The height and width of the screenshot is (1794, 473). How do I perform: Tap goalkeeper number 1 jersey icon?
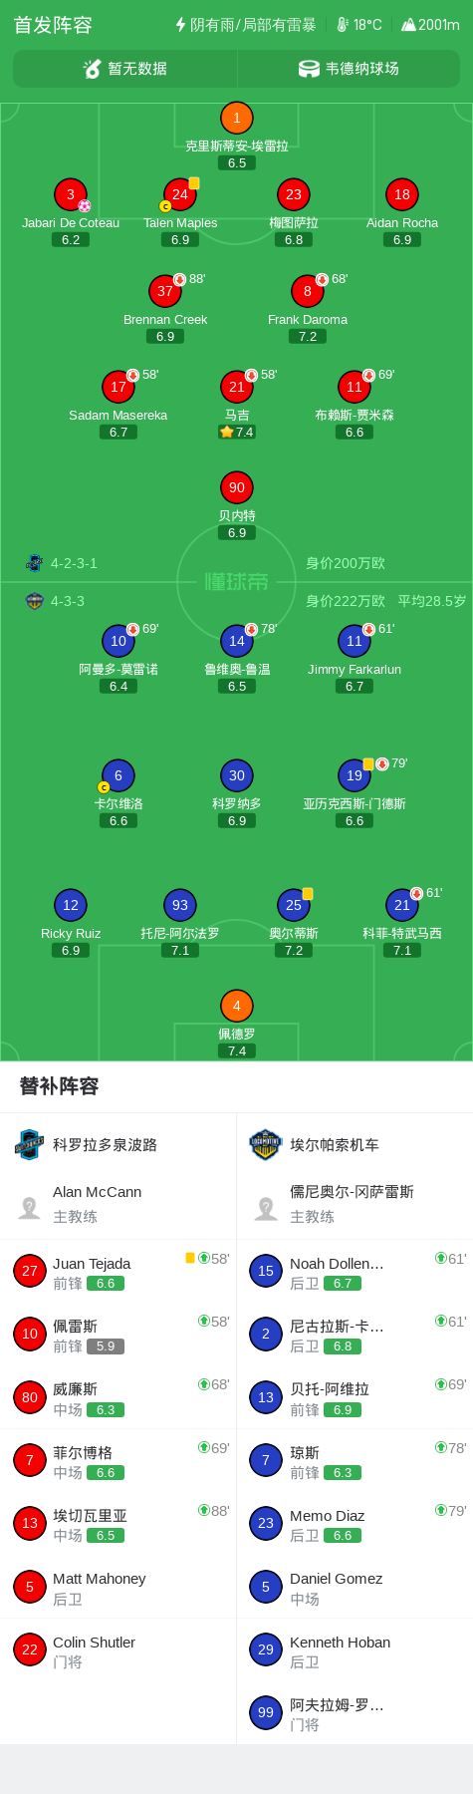pyautogui.click(x=236, y=118)
